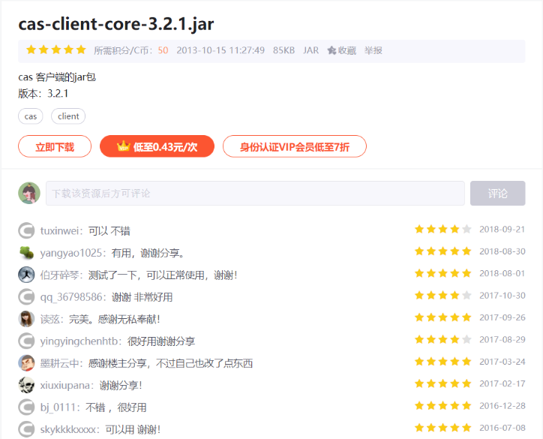Click username bj_0111
The image size is (543, 439).
click(58, 407)
